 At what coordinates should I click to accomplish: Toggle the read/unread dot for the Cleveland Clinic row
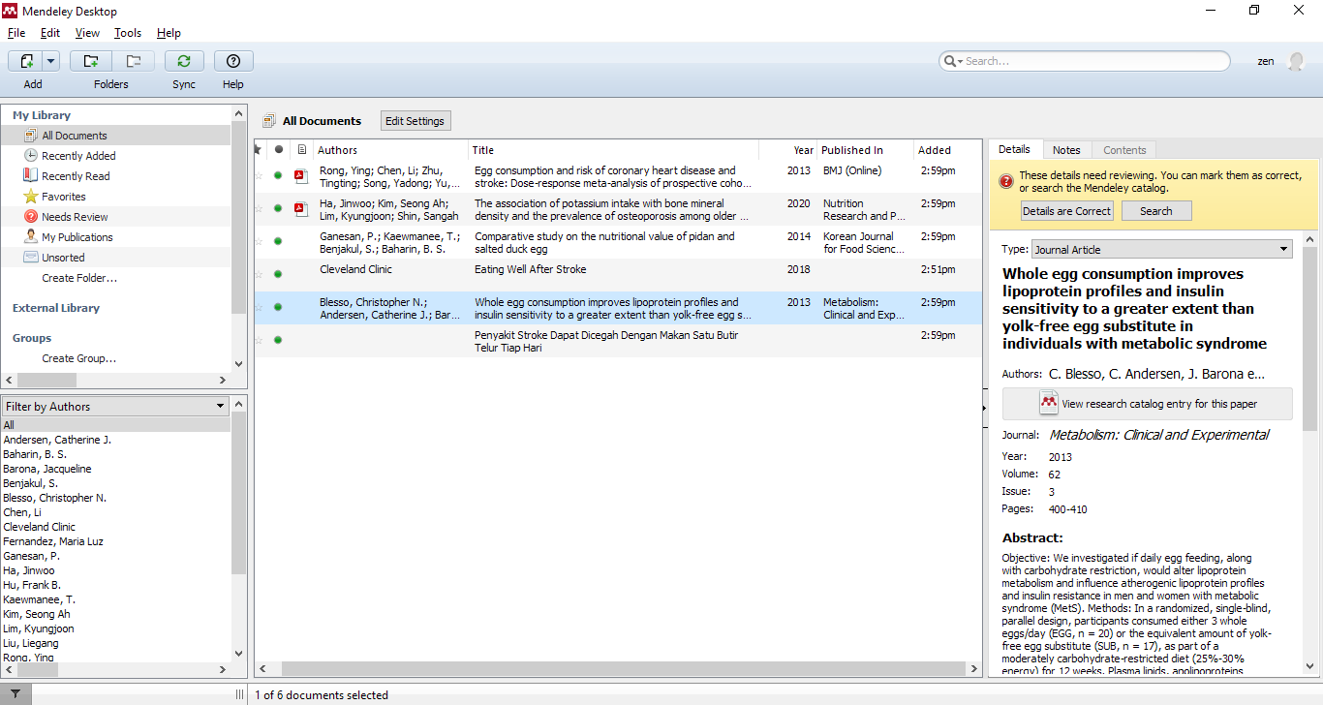coord(278,274)
